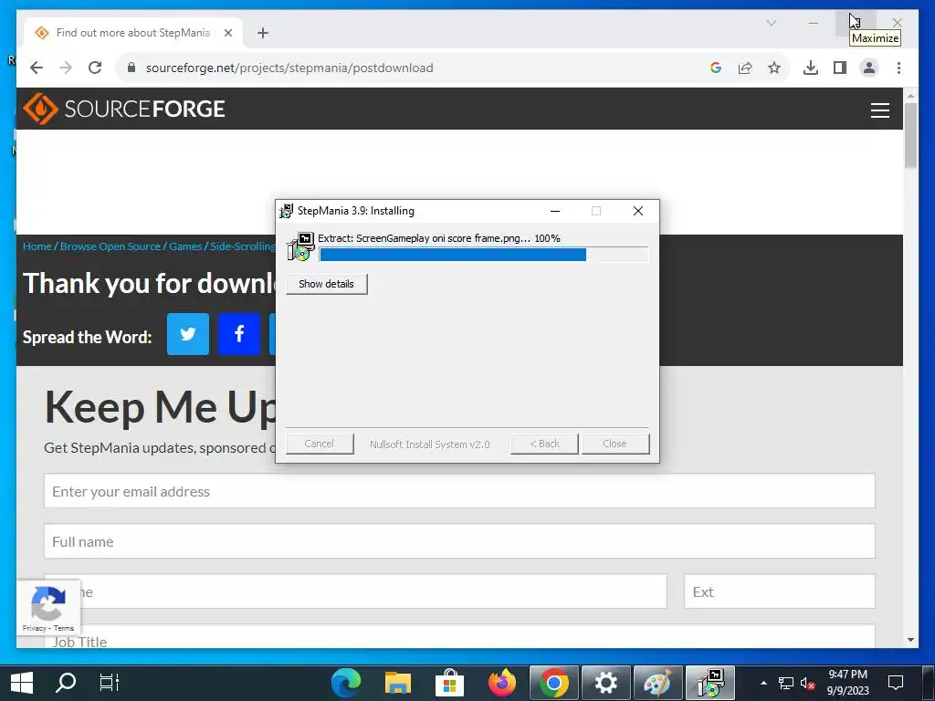This screenshot has height=701, width=935.
Task: Open Games breadcrumb link
Action: 185,246
